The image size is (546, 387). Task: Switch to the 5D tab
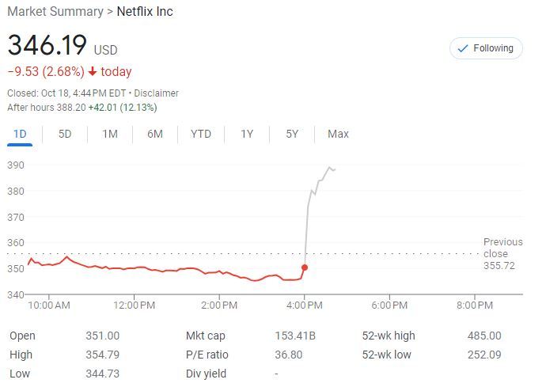[65, 134]
